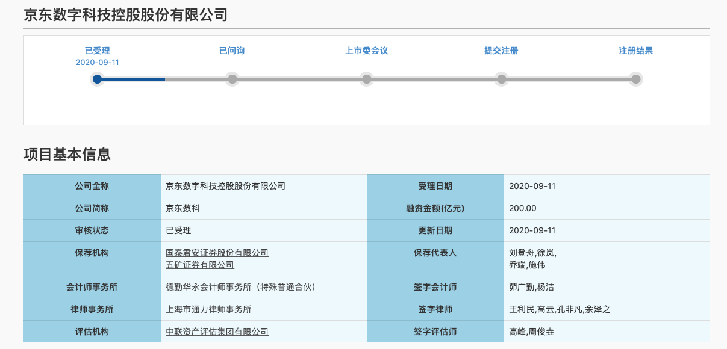Open the 中联资产评估集团有限公司 link
The image size is (727, 349).
tap(217, 332)
